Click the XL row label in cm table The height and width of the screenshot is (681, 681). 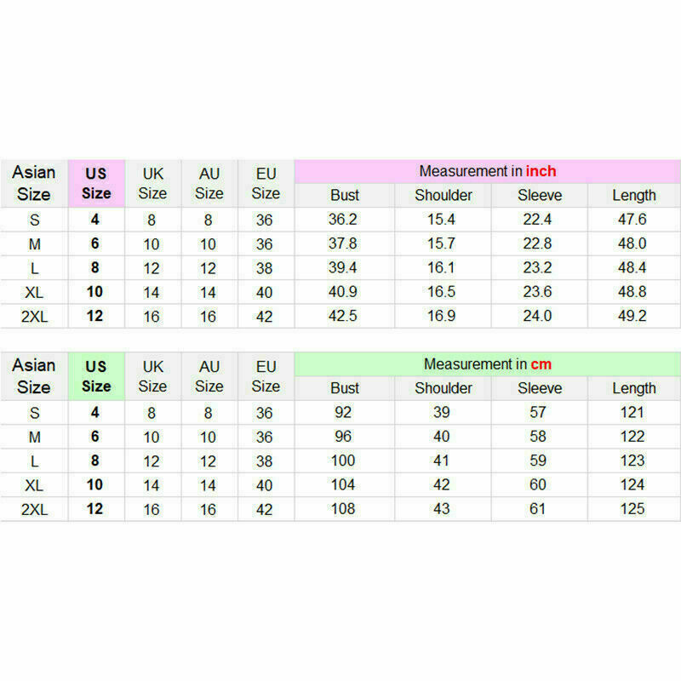(x=34, y=485)
